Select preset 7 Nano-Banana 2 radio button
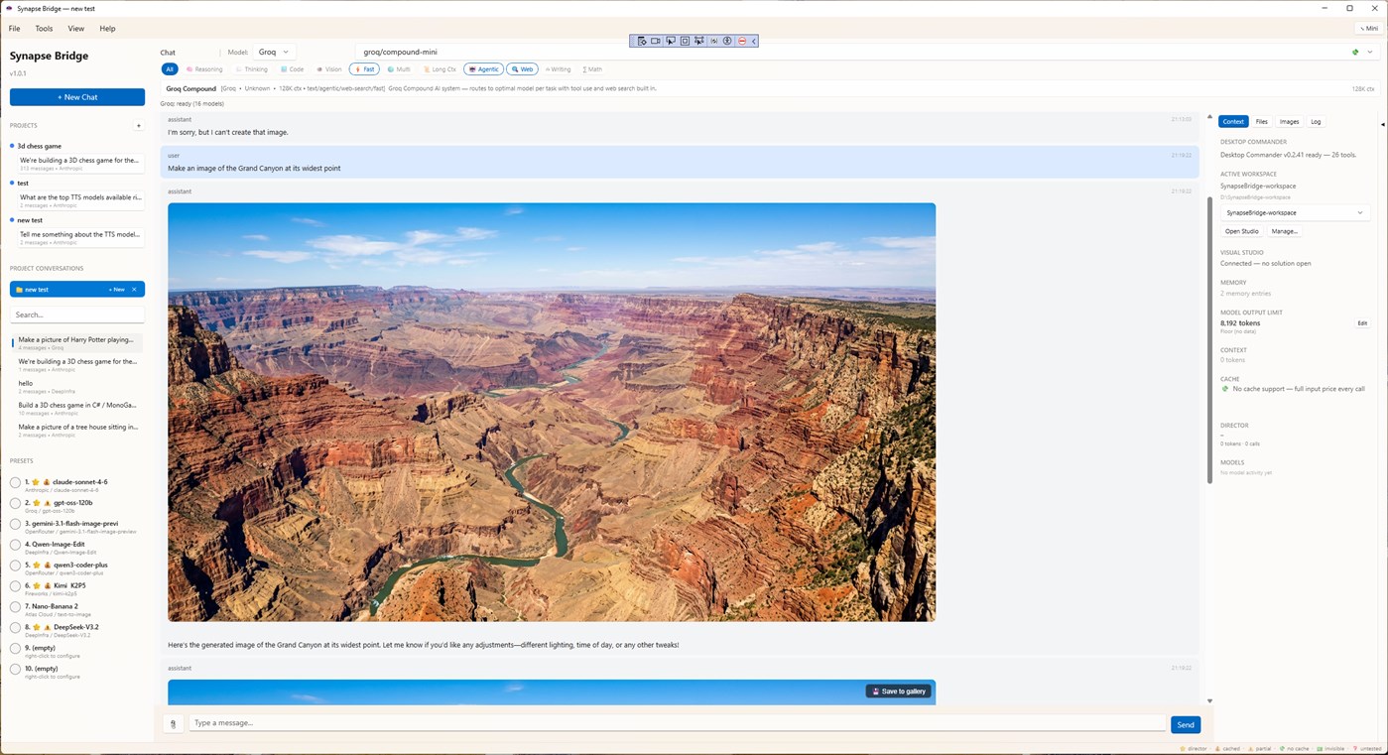The image size is (1388, 755). point(15,607)
